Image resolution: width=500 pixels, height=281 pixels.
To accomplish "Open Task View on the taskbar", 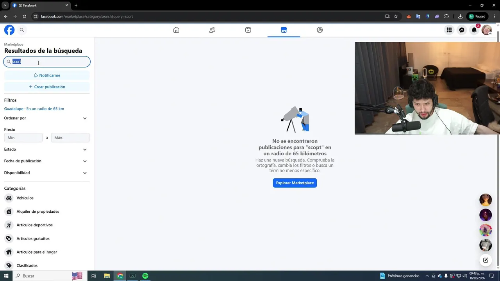I will (94, 276).
